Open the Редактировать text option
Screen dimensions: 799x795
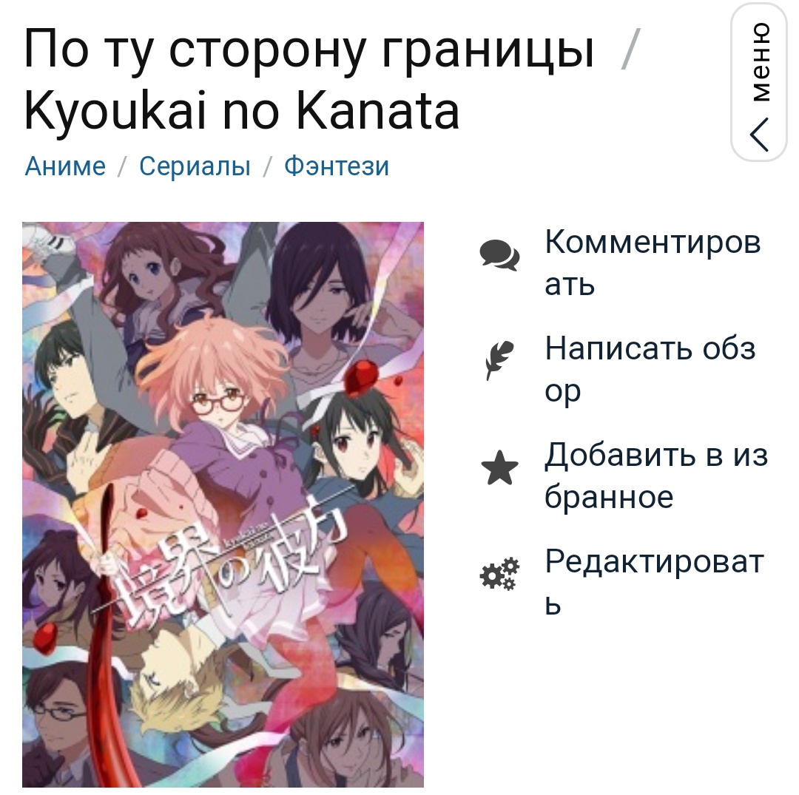coord(654,582)
